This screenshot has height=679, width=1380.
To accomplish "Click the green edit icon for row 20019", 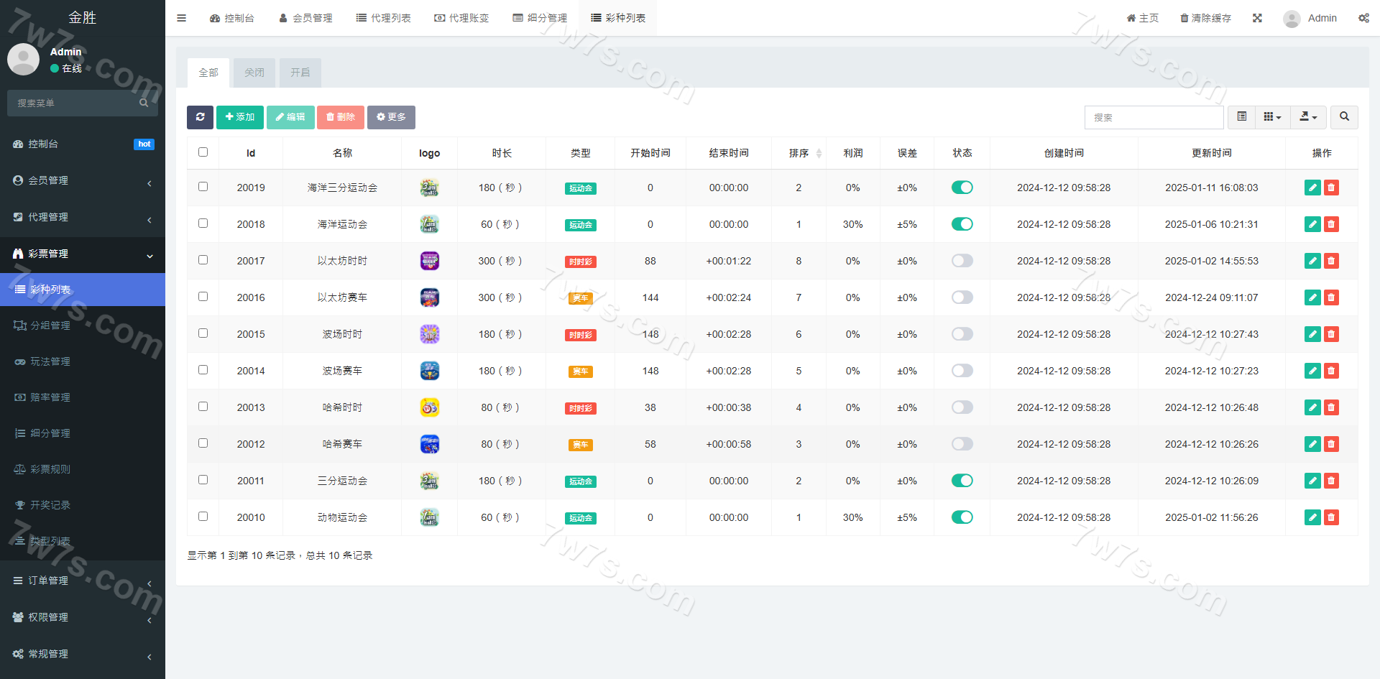I will [1312, 188].
